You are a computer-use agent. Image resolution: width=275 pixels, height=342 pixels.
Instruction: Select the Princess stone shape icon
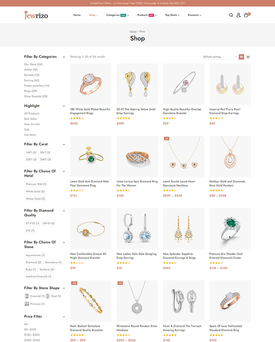click(x=27, y=304)
